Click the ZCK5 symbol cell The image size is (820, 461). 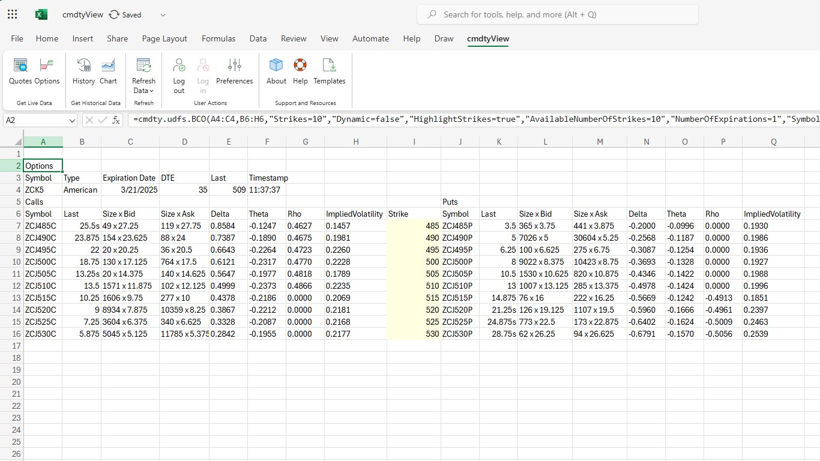tap(43, 190)
